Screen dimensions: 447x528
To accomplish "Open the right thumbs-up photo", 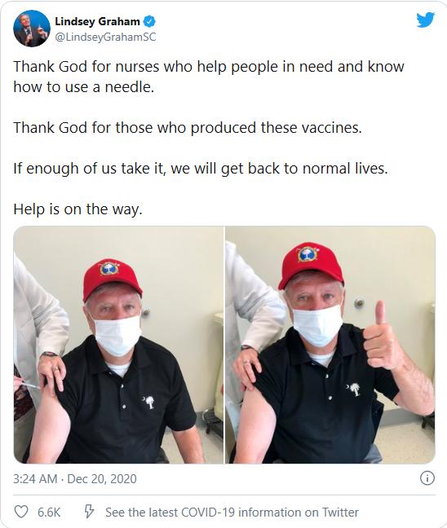I will 330,345.
